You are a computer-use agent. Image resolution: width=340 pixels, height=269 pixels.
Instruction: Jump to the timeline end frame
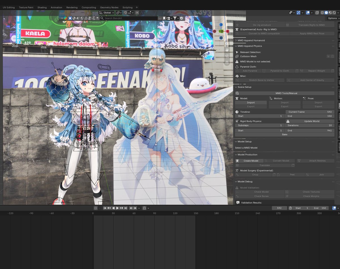[126, 208]
